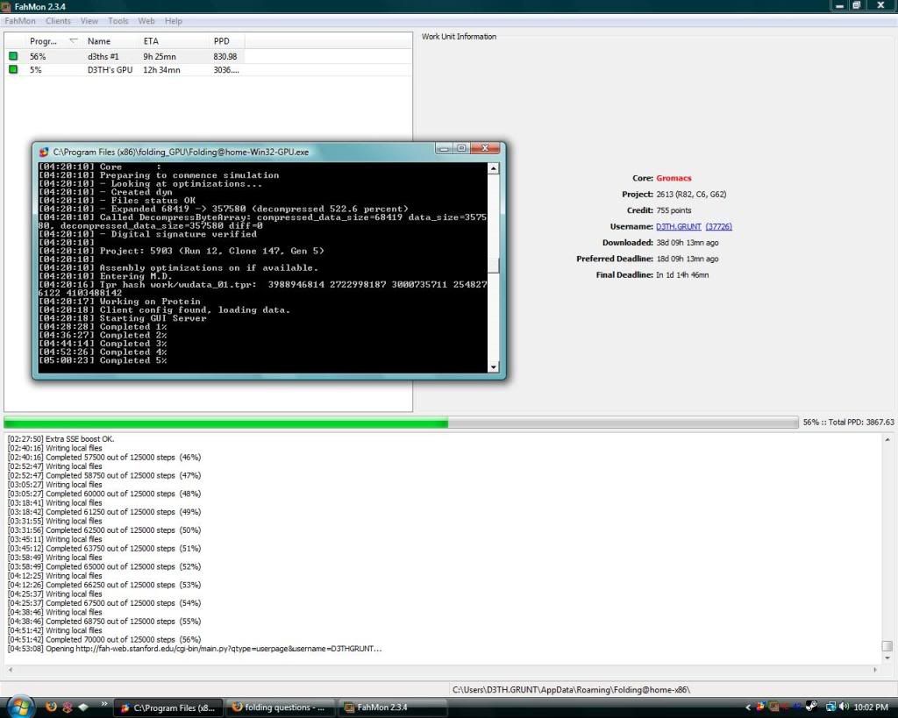Sort client list by Progress column header

click(53, 41)
